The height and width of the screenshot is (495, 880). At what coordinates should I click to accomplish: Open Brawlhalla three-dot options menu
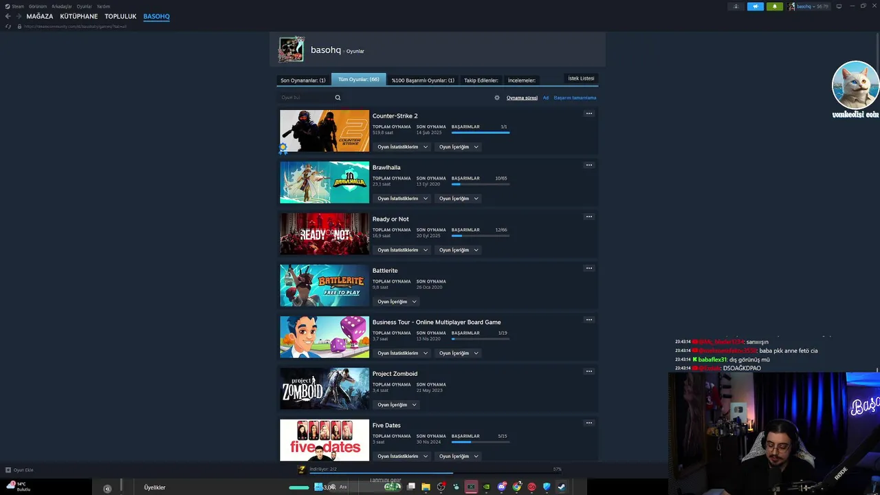coord(588,165)
